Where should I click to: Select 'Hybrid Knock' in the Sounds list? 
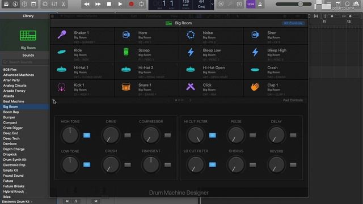tap(14, 192)
